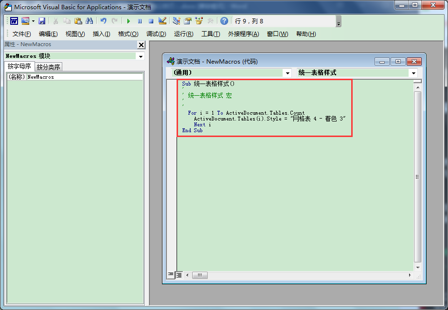Click the 行 9, 列 8 cursor position box
Image resolution: width=448 pixels, height=310 pixels.
click(x=285, y=21)
